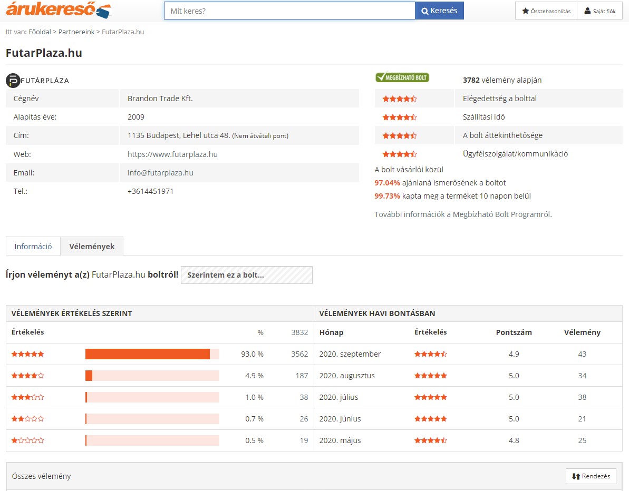This screenshot has height=491, width=629.
Task: Click September score 4.9
Action: click(x=514, y=354)
